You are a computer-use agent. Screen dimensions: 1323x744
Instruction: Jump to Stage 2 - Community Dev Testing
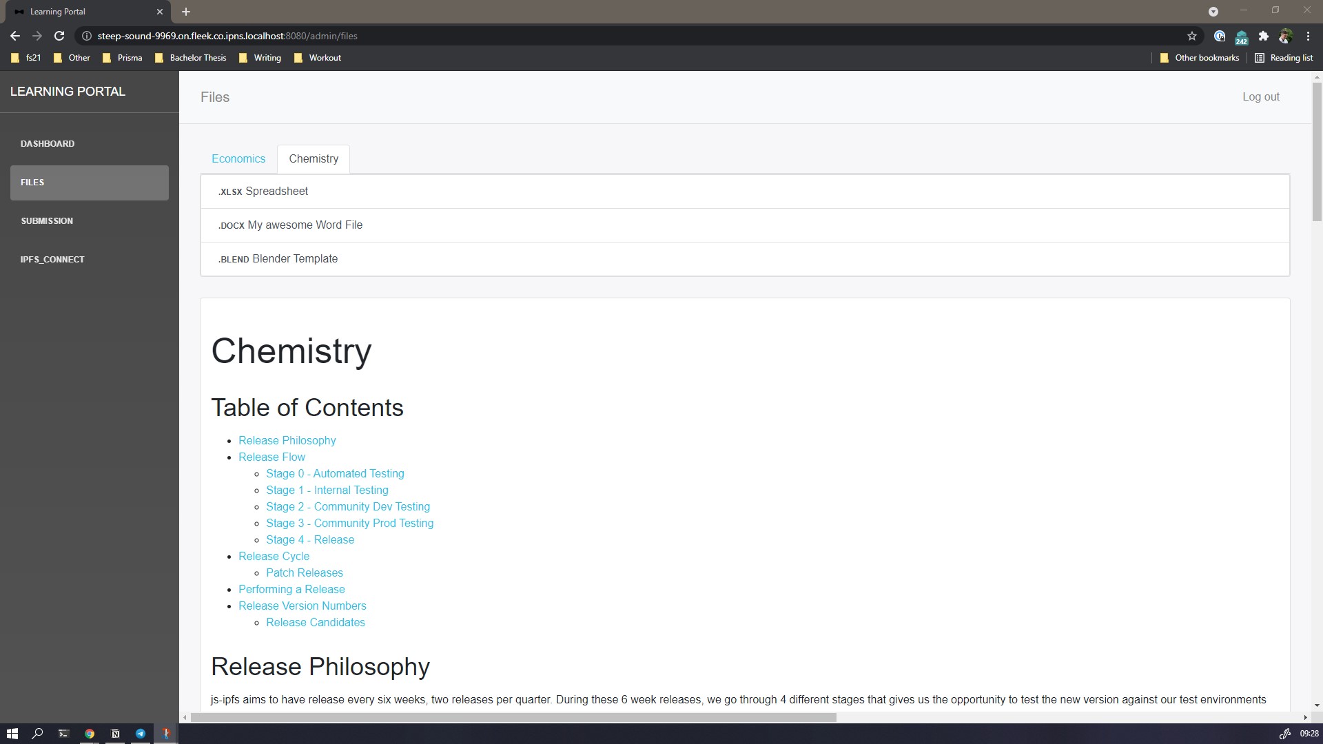348,507
